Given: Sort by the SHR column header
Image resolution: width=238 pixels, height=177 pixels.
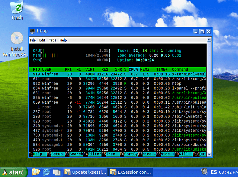Looking at the screenshot, I should point(118,69).
